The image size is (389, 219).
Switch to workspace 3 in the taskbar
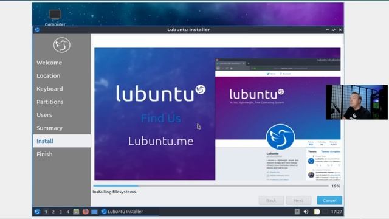pos(61,212)
